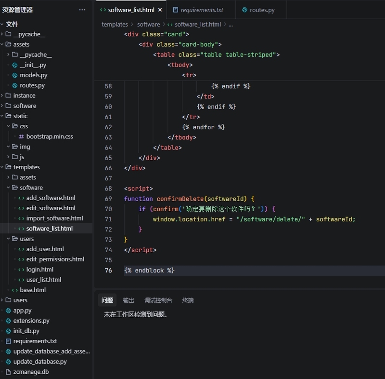Close the software_list.html editor tab
The width and height of the screenshot is (385, 379).
[160, 10]
